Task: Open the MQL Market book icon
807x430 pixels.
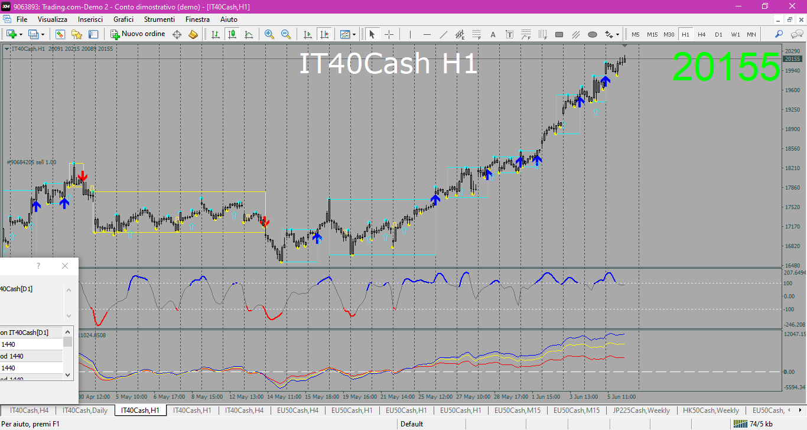Action: tap(193, 34)
